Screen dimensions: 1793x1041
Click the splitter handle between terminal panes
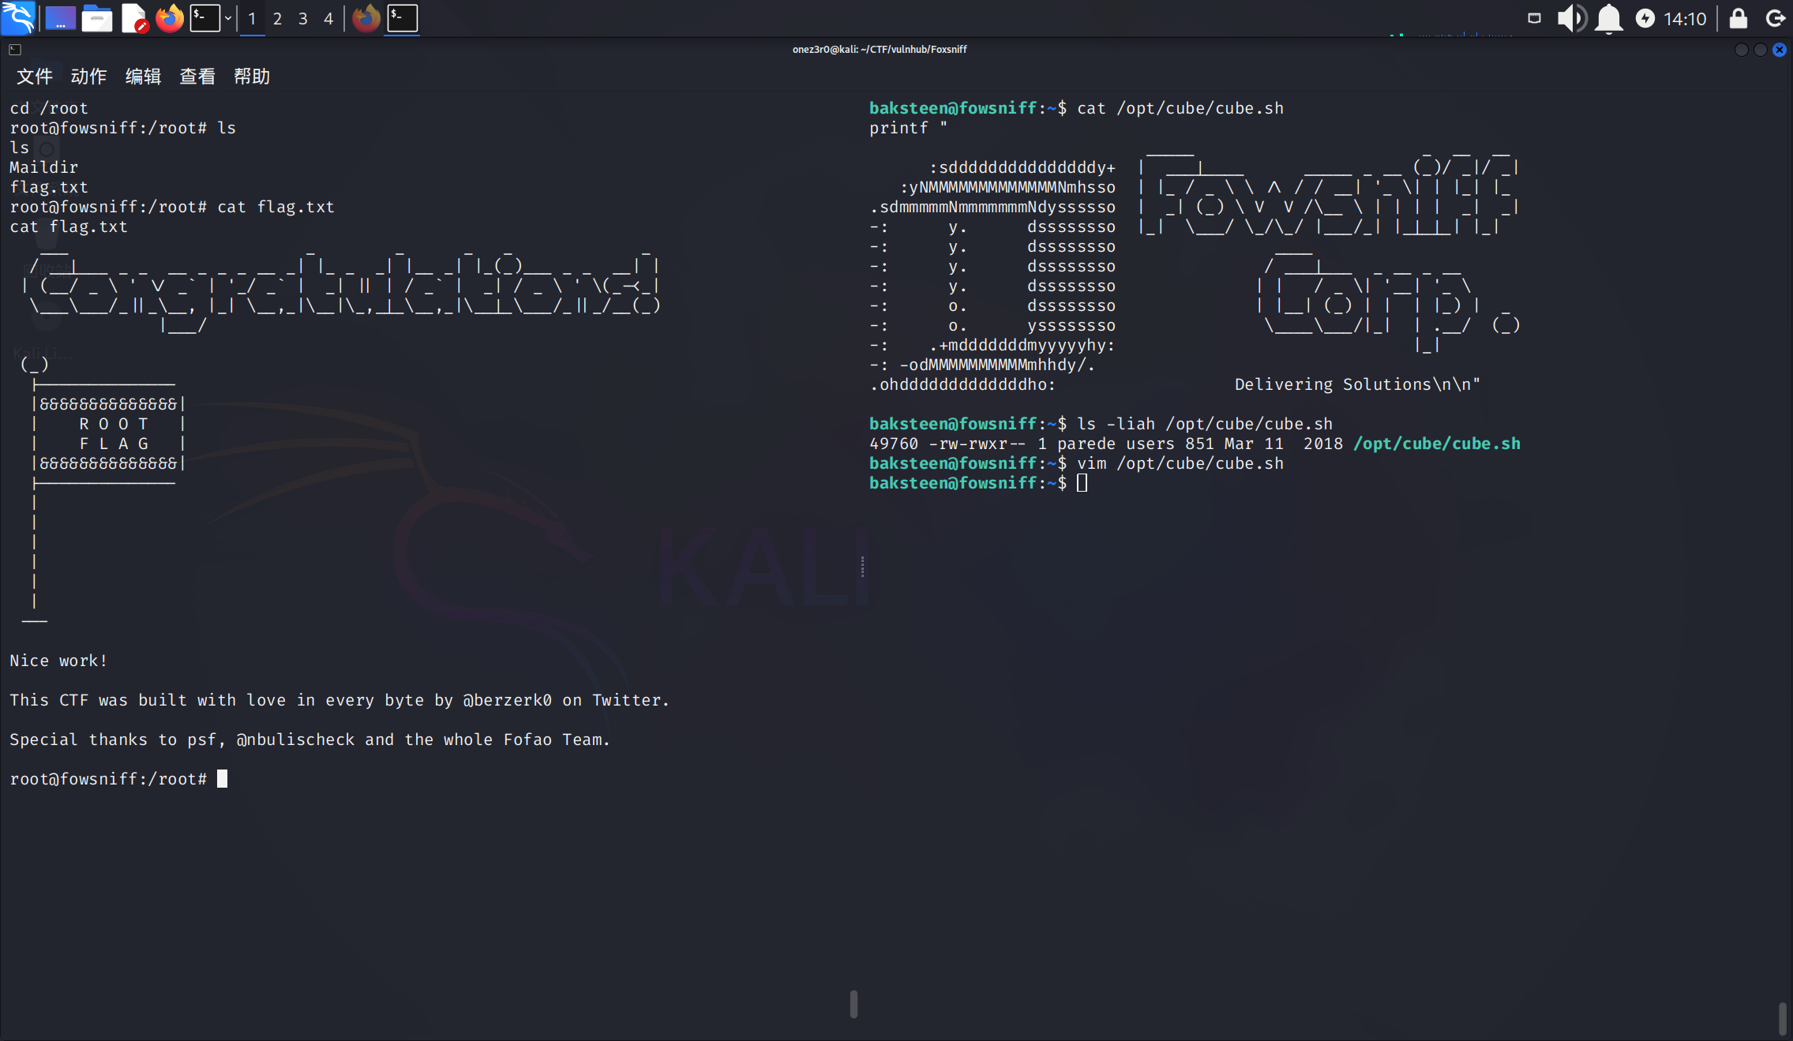(862, 566)
